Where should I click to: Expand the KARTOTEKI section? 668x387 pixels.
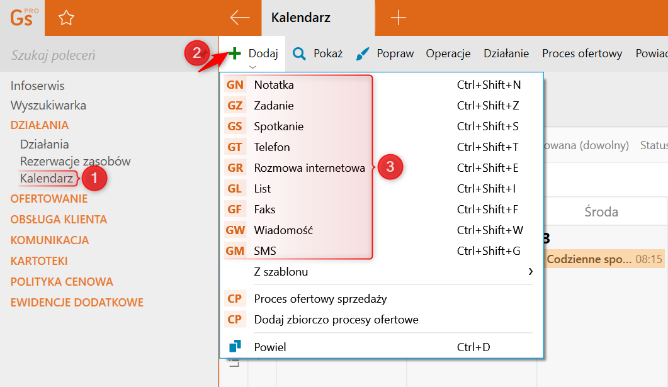(39, 261)
